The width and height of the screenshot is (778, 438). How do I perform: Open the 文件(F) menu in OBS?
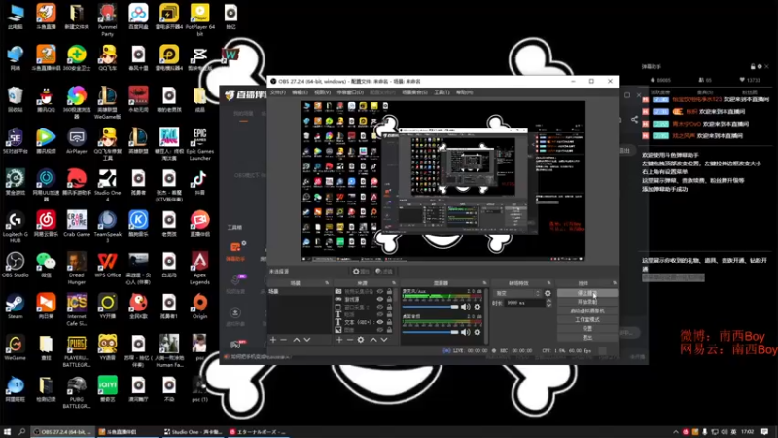click(278, 92)
